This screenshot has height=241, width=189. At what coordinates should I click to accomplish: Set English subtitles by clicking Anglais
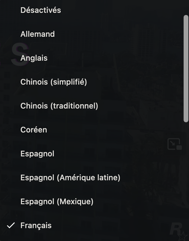point(34,58)
